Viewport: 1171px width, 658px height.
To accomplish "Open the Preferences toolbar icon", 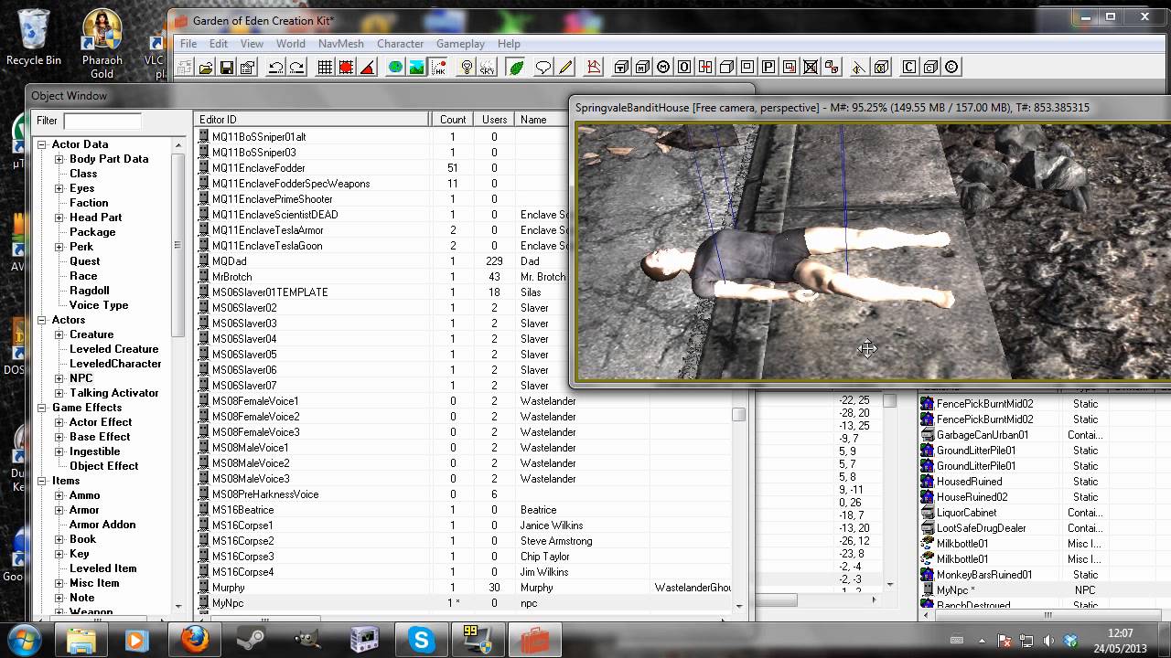I will pyautogui.click(x=248, y=67).
